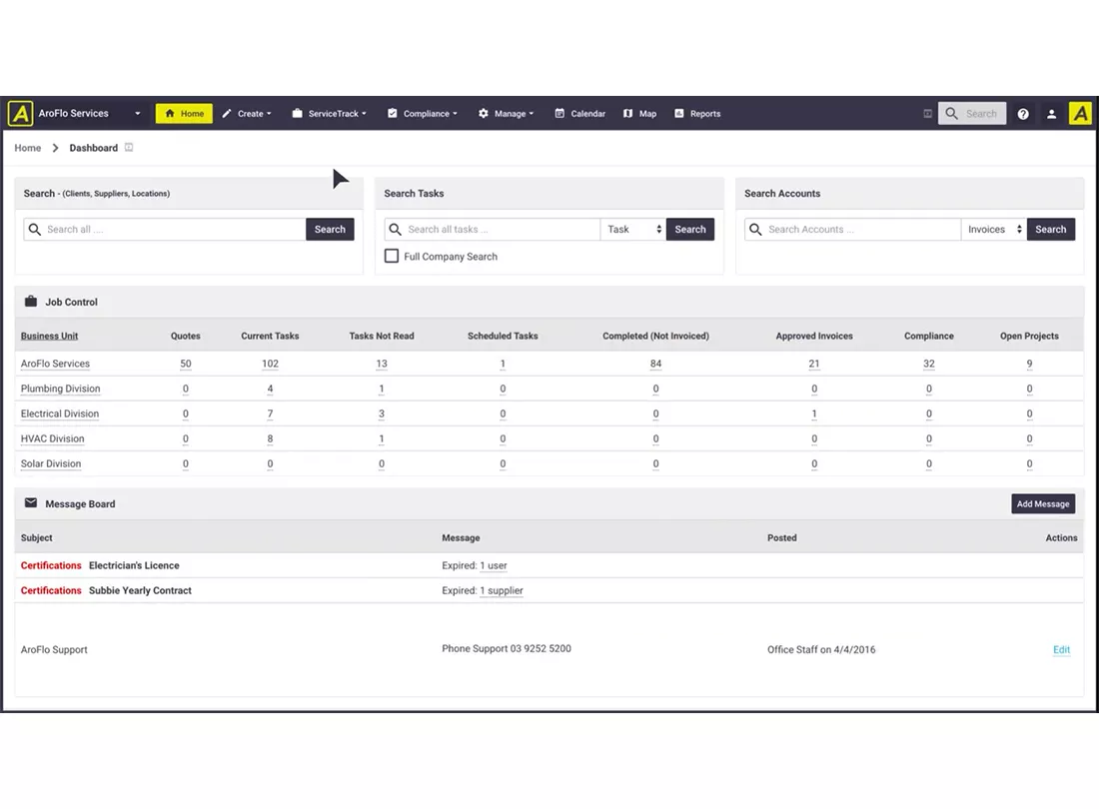
Task: Open the Invoices dropdown in Search Accounts
Action: (993, 229)
